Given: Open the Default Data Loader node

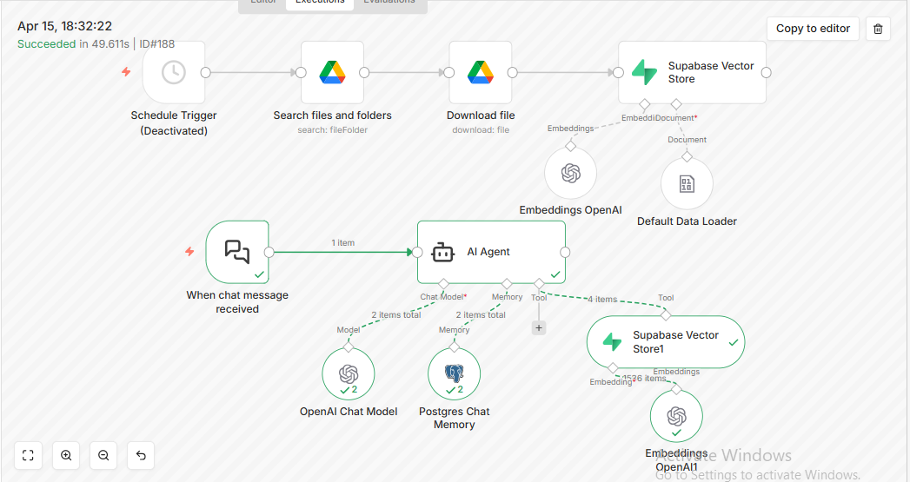Looking at the screenshot, I should 687,184.
